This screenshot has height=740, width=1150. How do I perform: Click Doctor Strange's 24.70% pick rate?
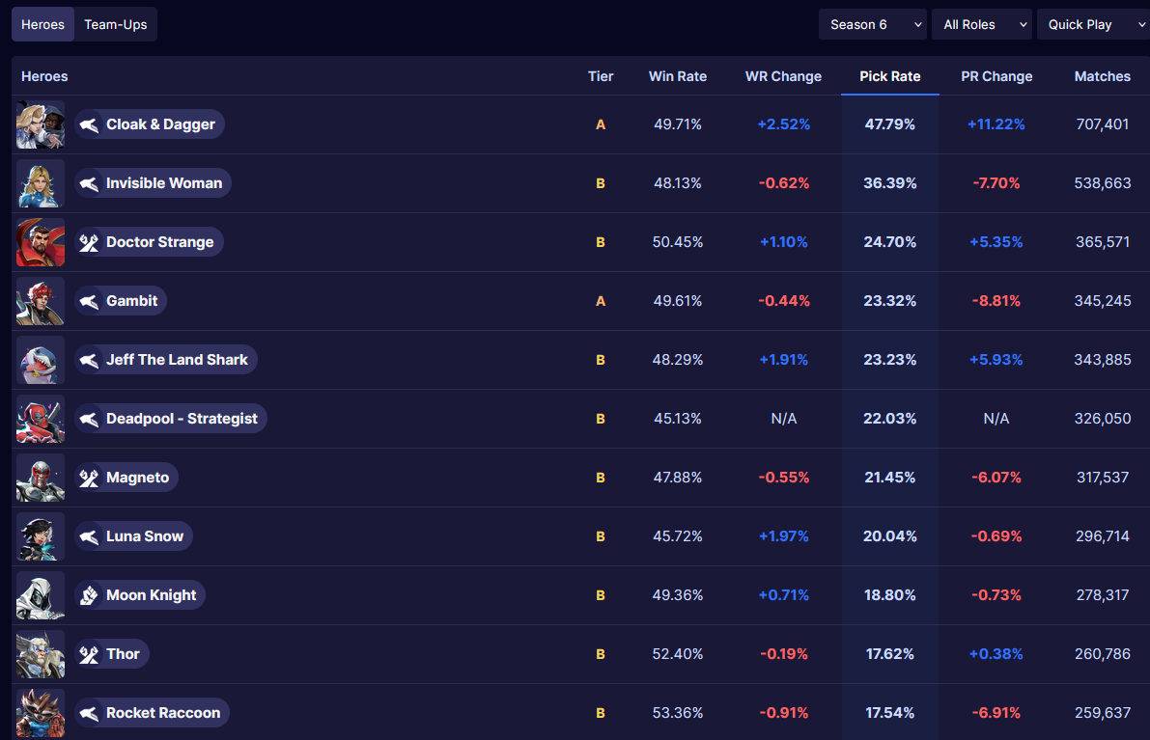(889, 242)
